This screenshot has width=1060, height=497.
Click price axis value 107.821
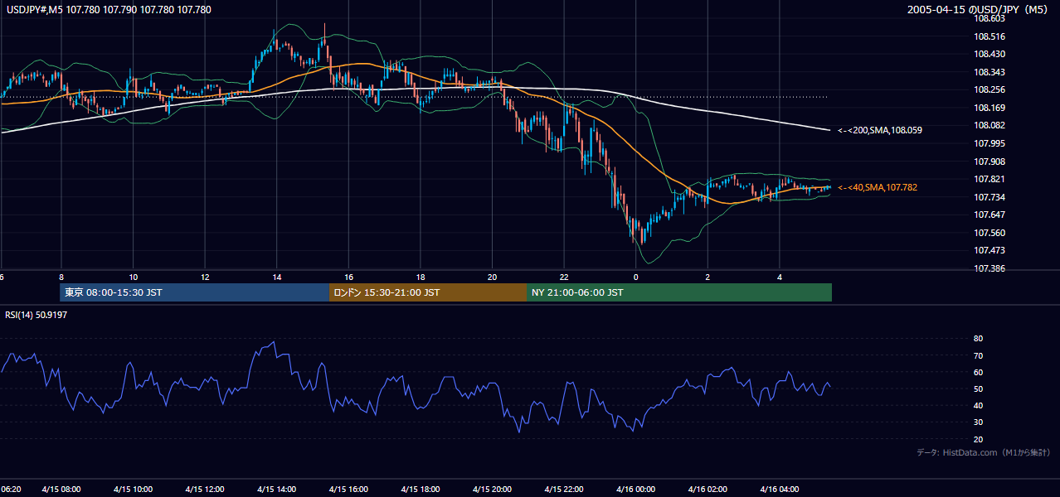coord(989,179)
